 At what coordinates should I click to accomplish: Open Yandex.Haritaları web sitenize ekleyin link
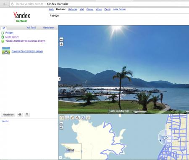click(x=25, y=41)
